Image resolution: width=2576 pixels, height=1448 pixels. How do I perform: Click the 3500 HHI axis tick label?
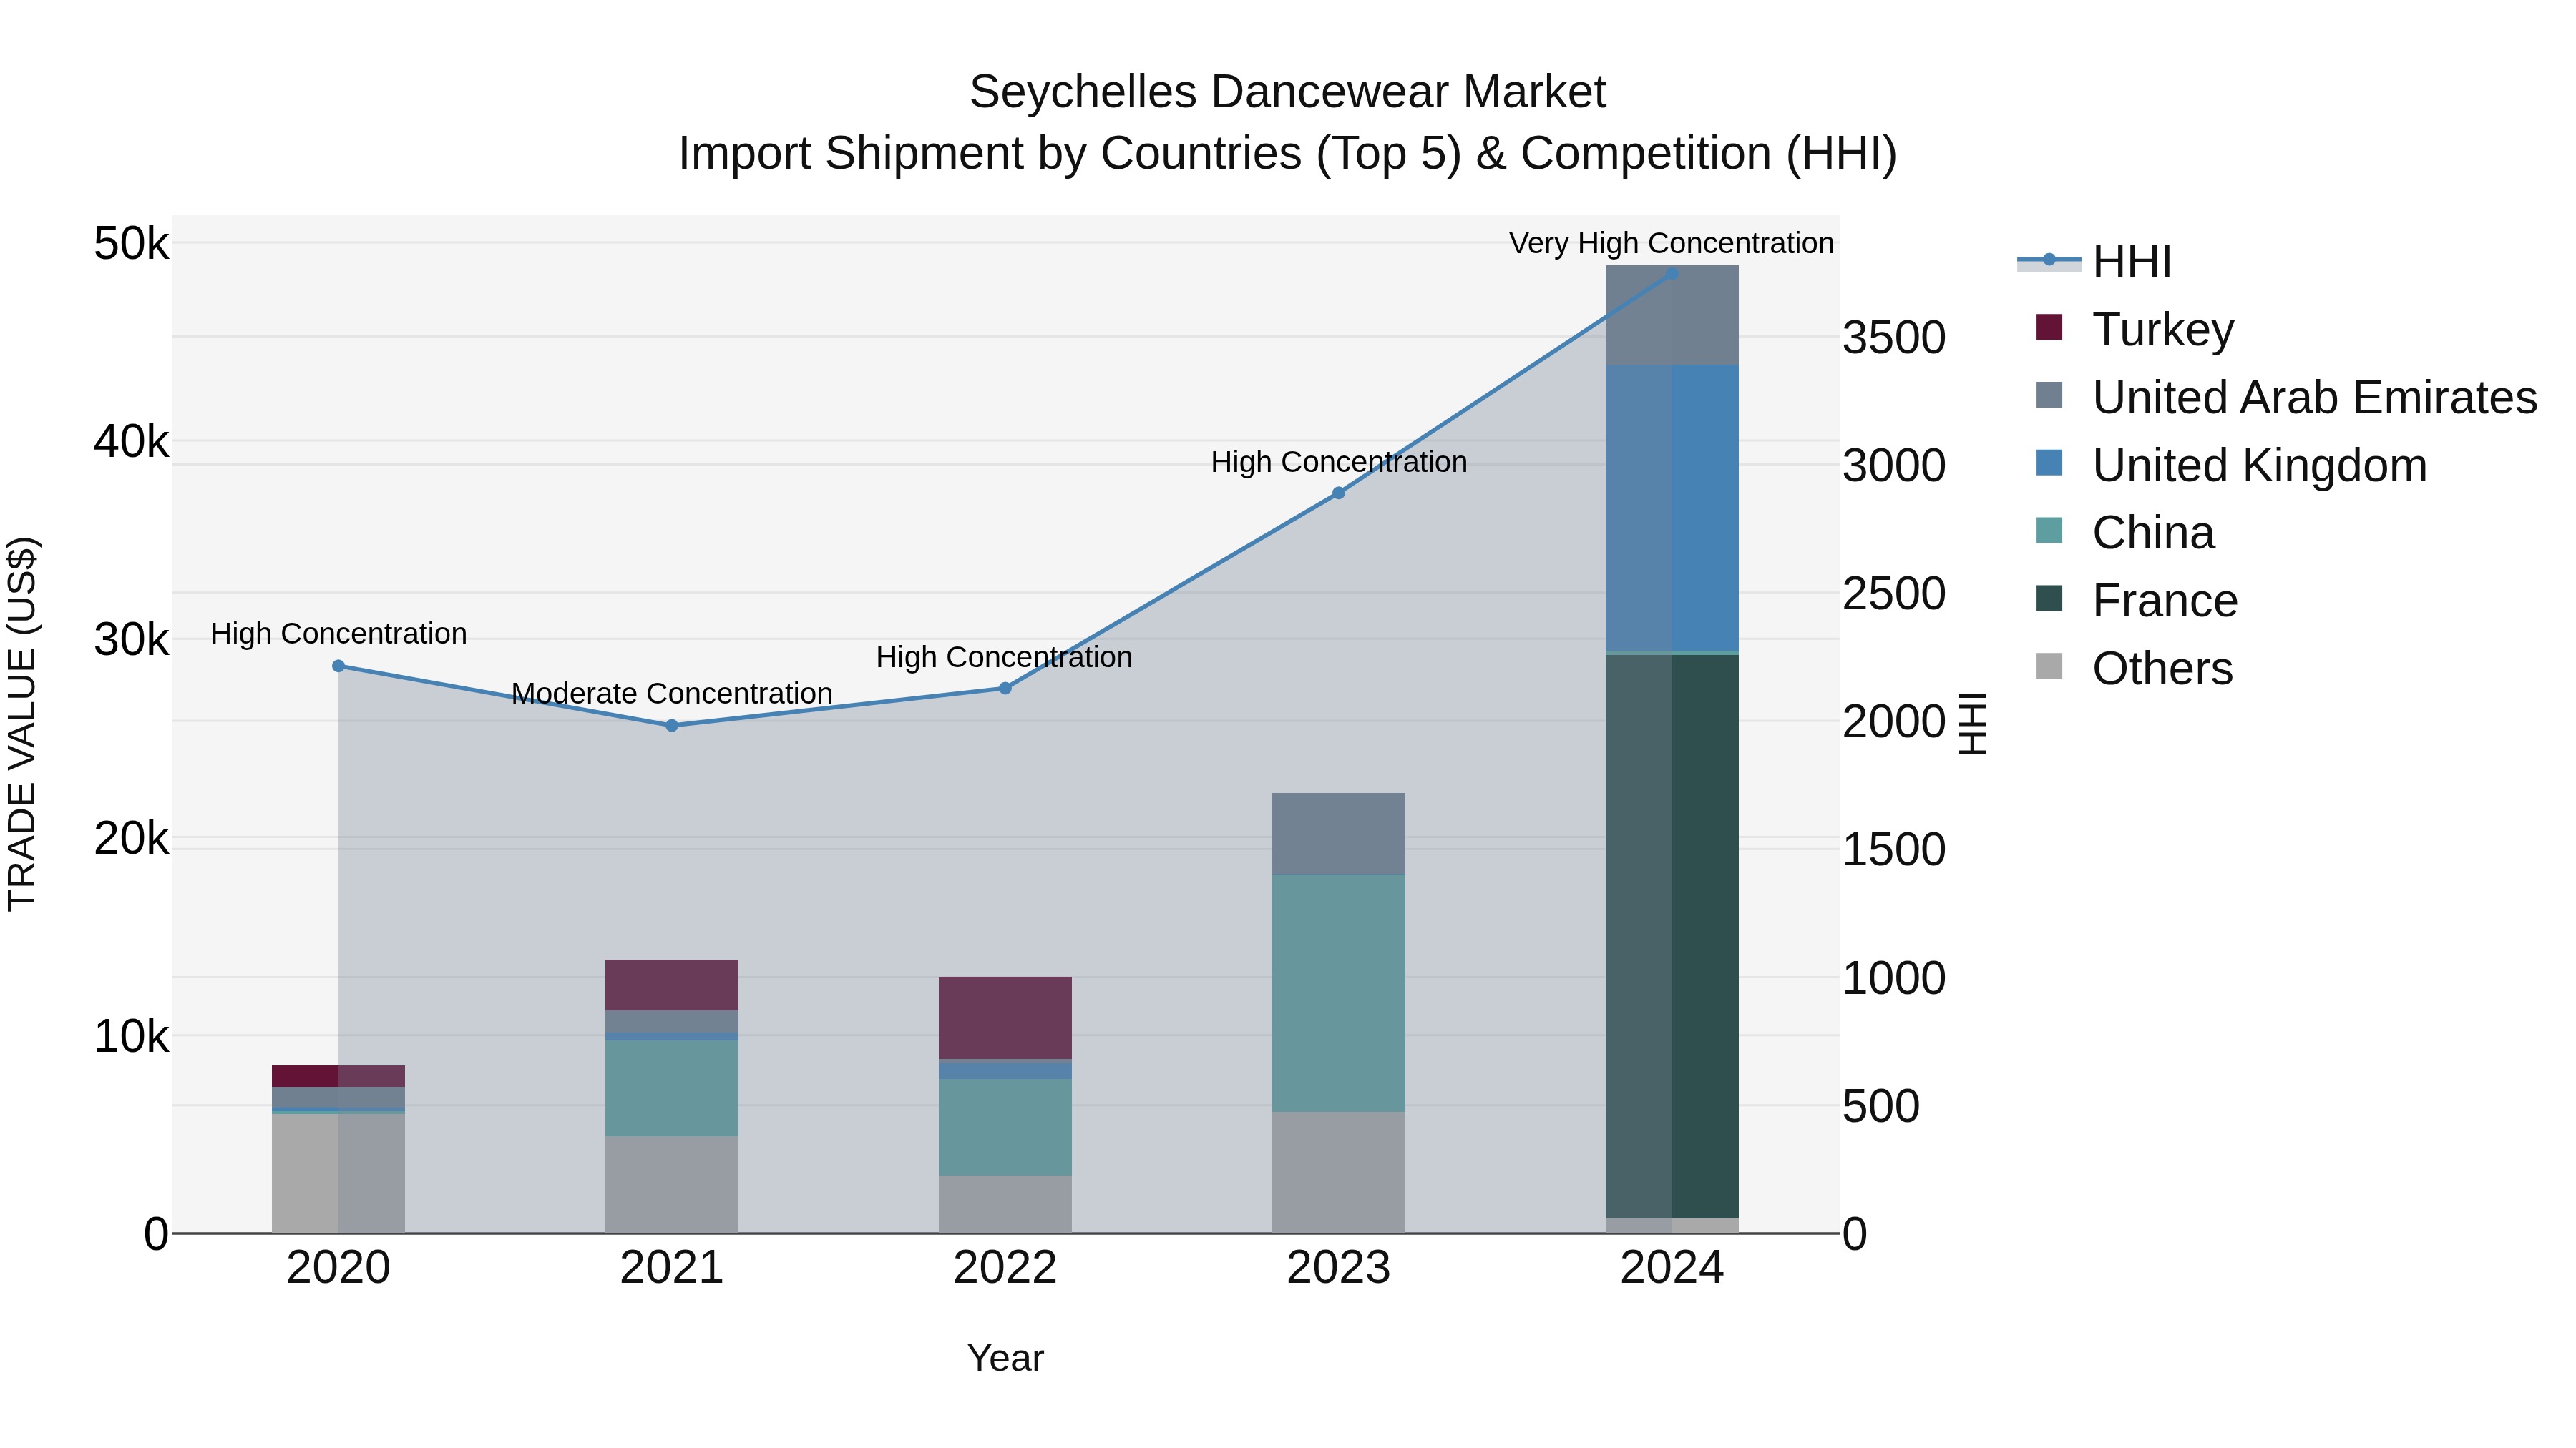pyautogui.click(x=1894, y=337)
